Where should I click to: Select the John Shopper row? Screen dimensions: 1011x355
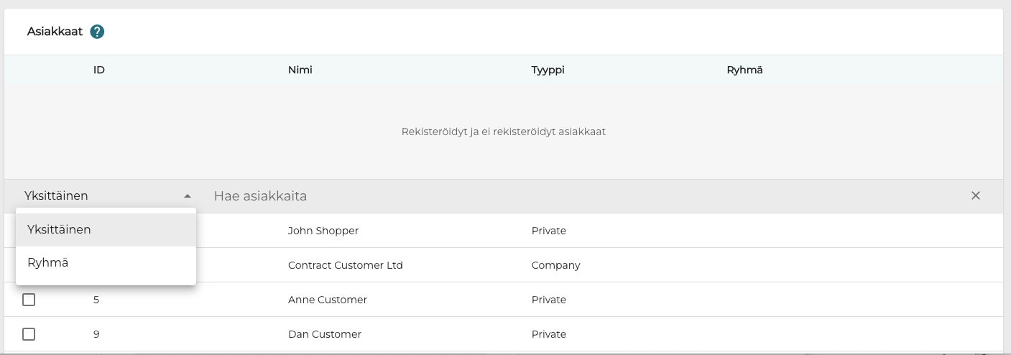pos(323,231)
